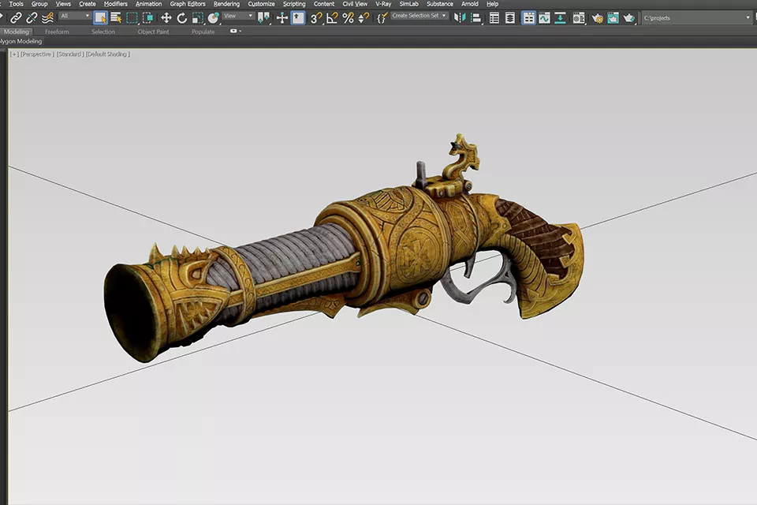The height and width of the screenshot is (505, 757).
Task: Open the Animation menu
Action: (x=149, y=4)
